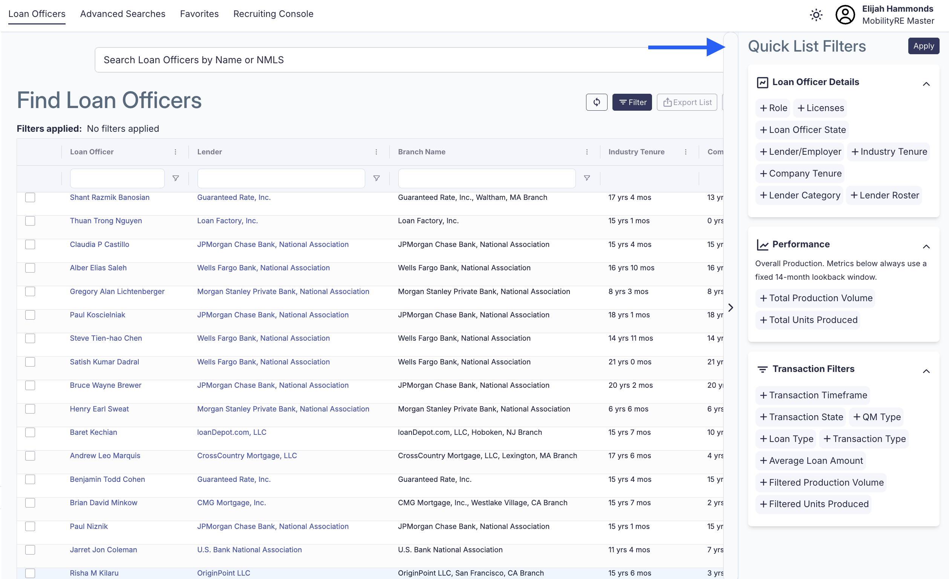Collapse the Quick List Filters side panel arrow
Viewport: 949px width, 579px height.
pos(731,308)
